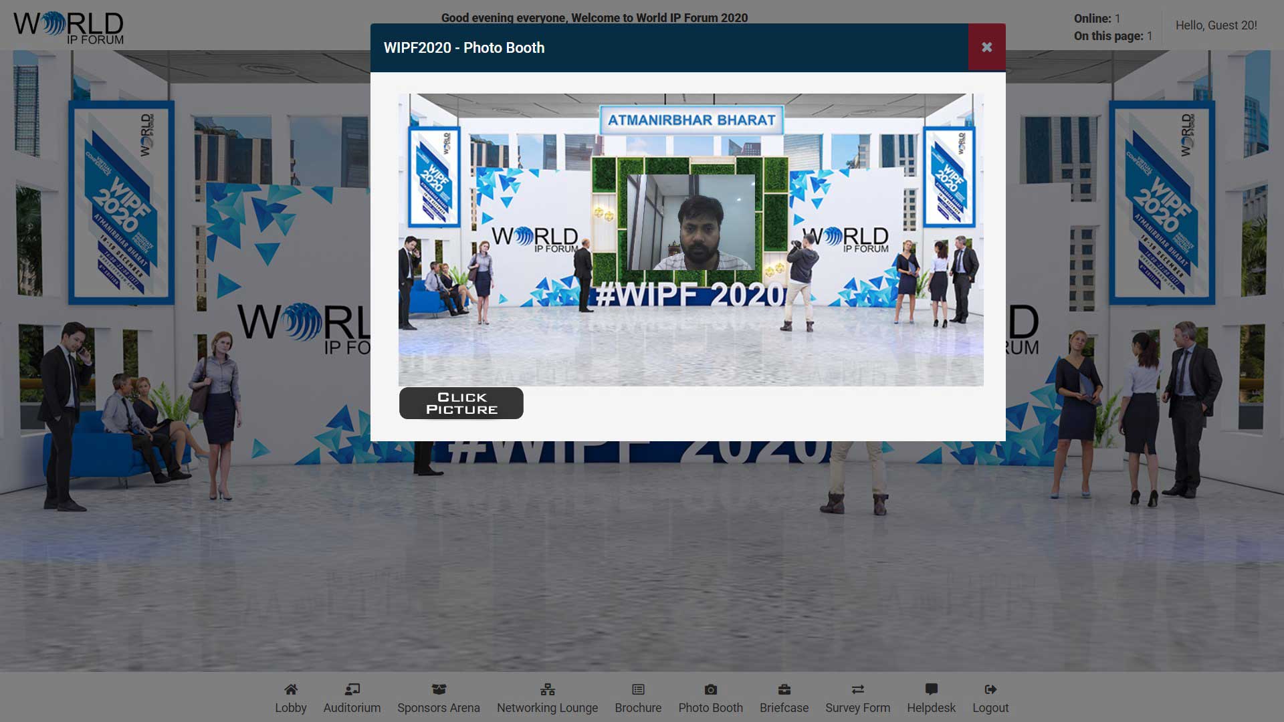1284x722 pixels.
Task: Click the Lobby menu label
Action: click(x=290, y=708)
